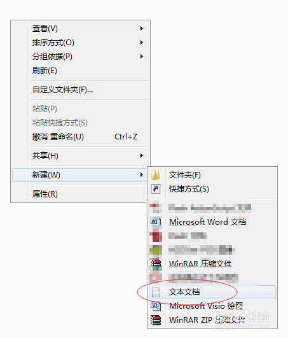Create new 文本文档 text document
The height and width of the screenshot is (338, 288).
[x=212, y=292]
